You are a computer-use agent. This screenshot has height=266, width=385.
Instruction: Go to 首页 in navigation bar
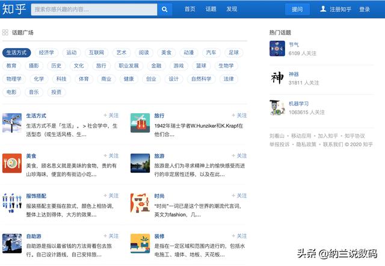pos(190,9)
